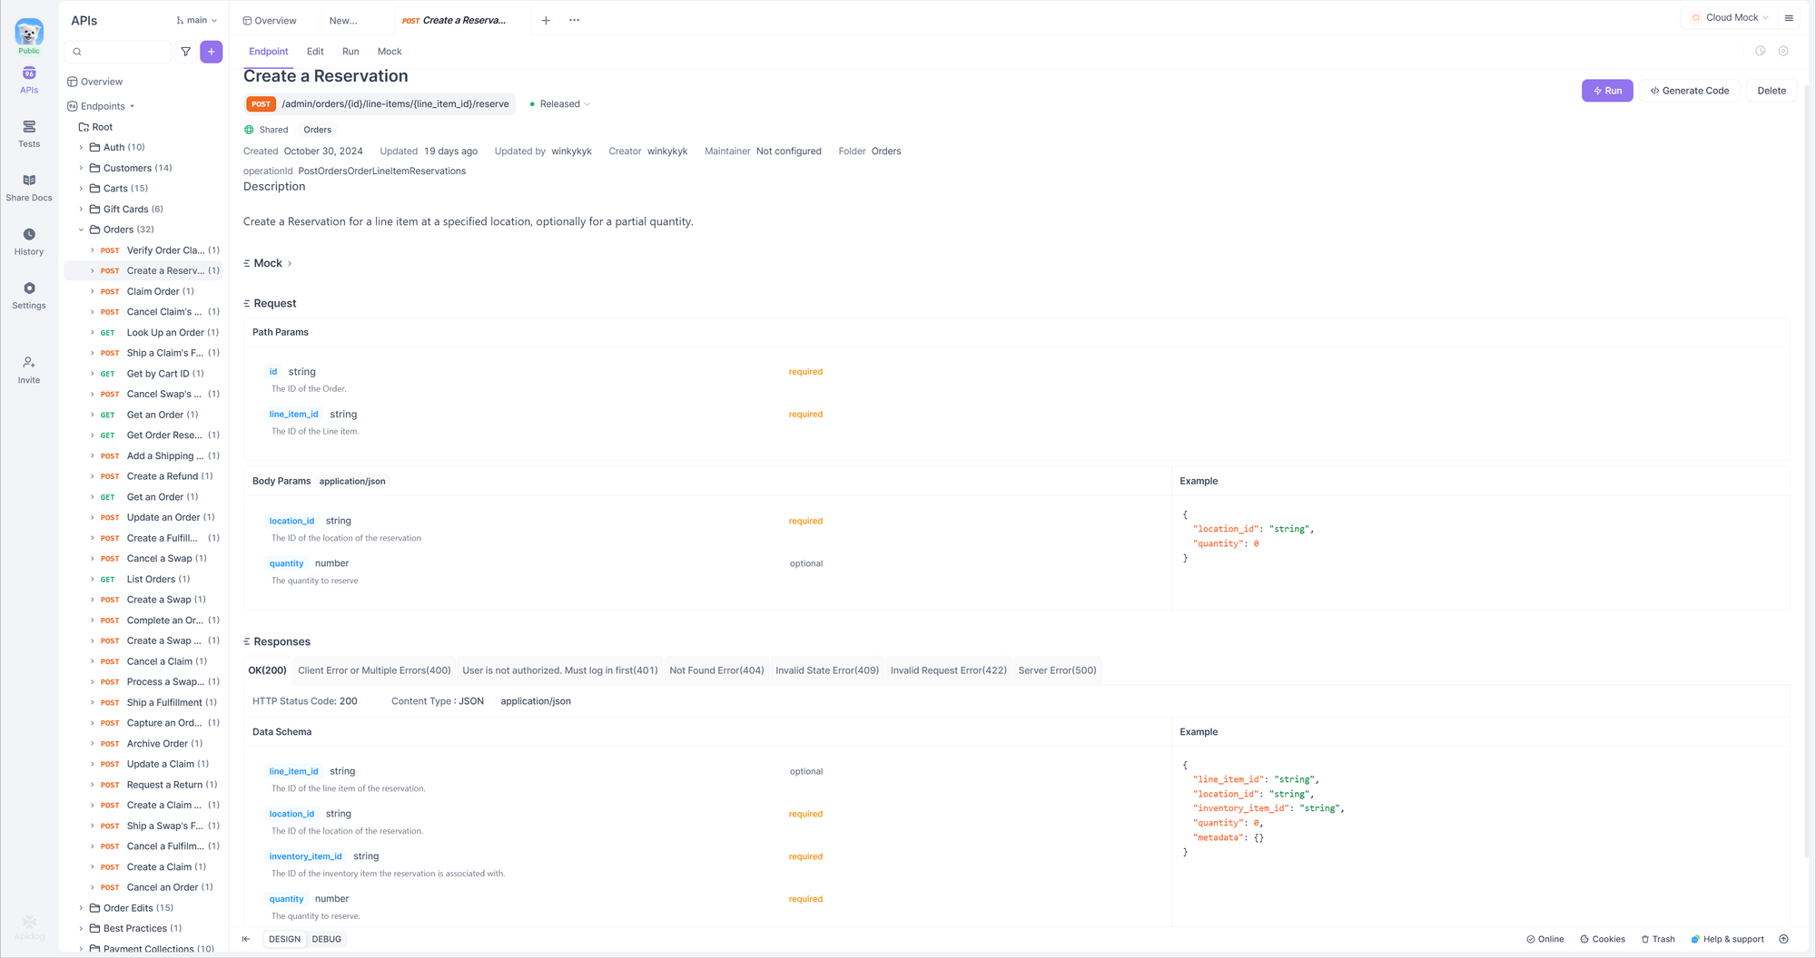
Task: Select the Server Error(500) response tab
Action: (1057, 670)
